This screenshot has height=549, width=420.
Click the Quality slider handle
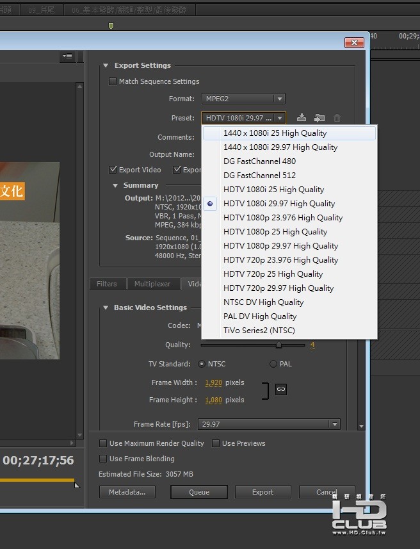coord(279,345)
